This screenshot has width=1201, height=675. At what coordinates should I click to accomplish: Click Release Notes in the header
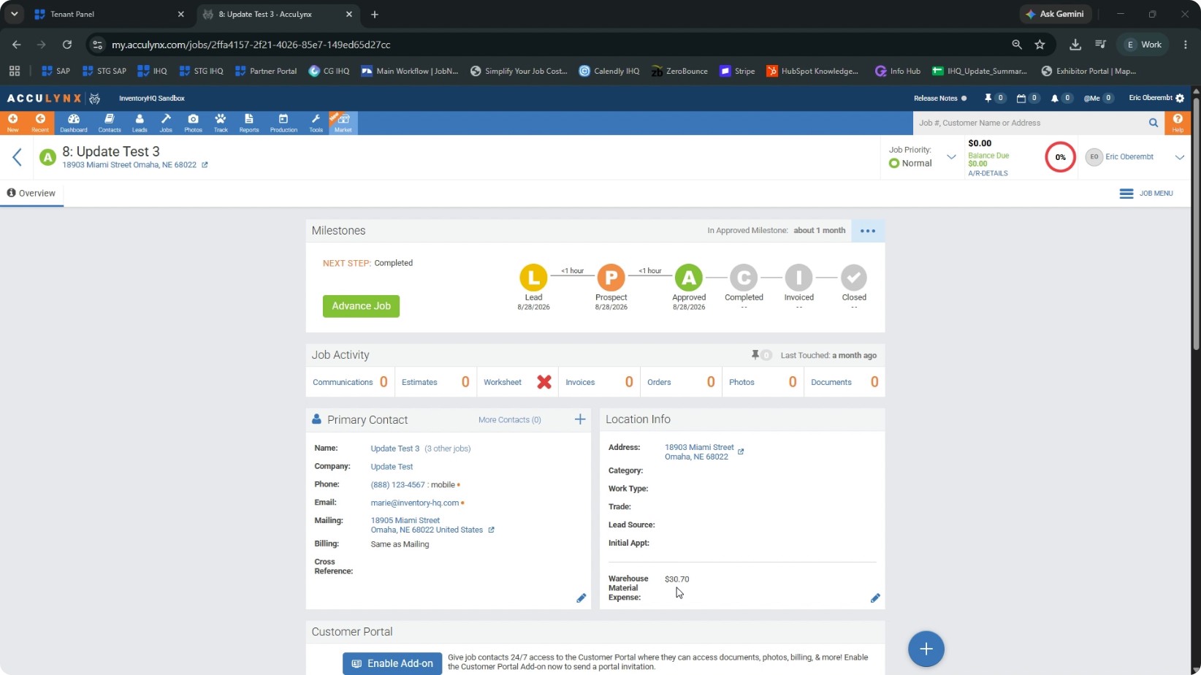[x=936, y=98]
